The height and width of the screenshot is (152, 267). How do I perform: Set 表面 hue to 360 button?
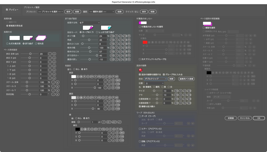[118, 80]
